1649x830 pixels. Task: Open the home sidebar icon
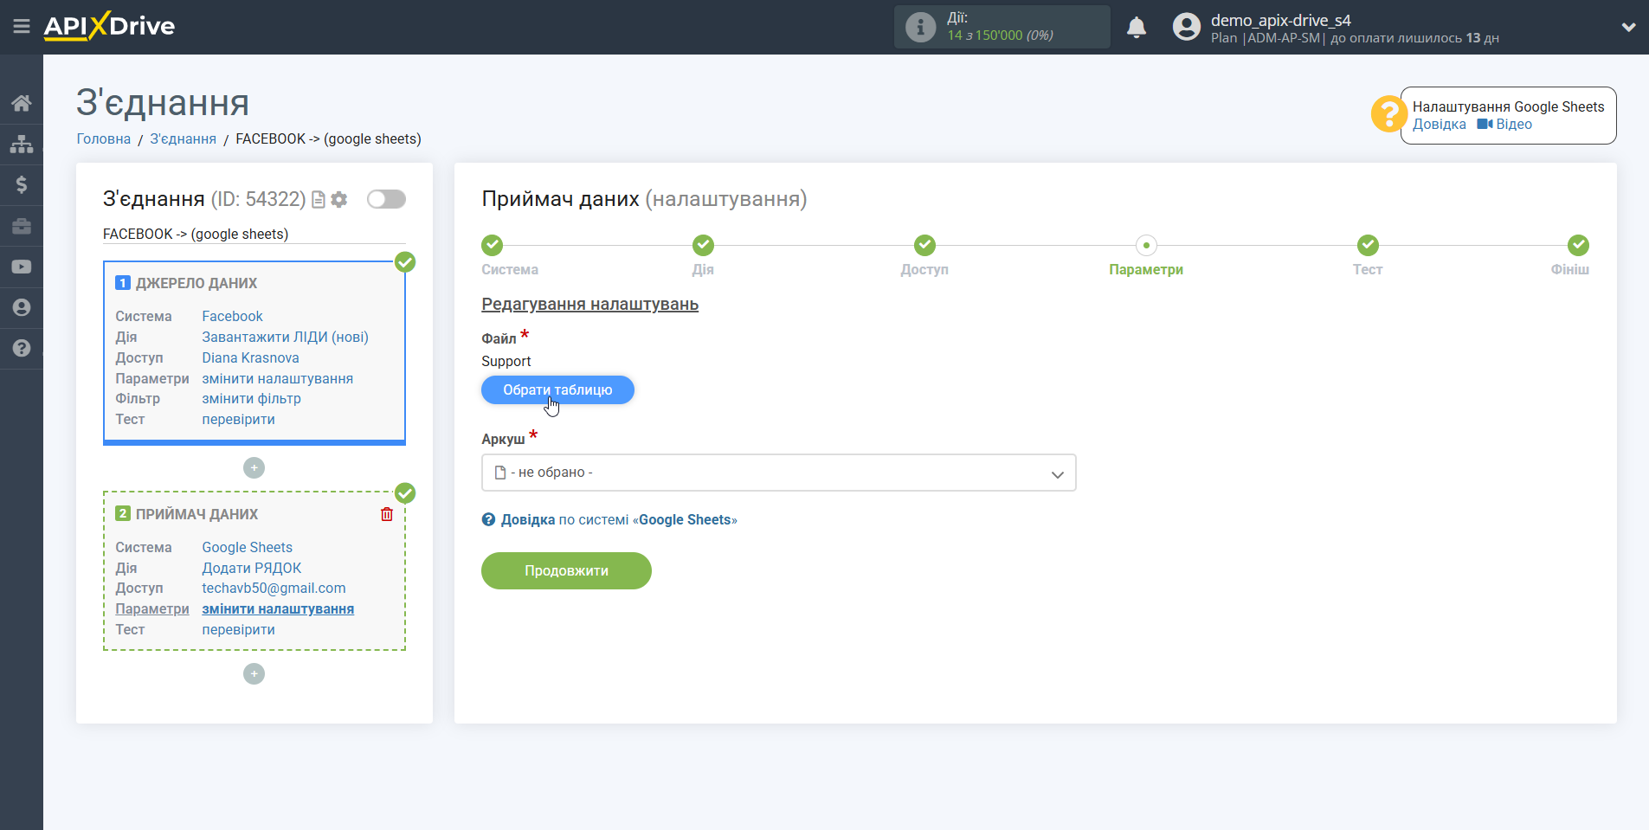tap(22, 103)
